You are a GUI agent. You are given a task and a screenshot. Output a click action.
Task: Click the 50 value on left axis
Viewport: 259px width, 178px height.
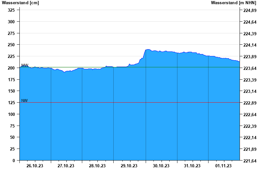[12, 137]
